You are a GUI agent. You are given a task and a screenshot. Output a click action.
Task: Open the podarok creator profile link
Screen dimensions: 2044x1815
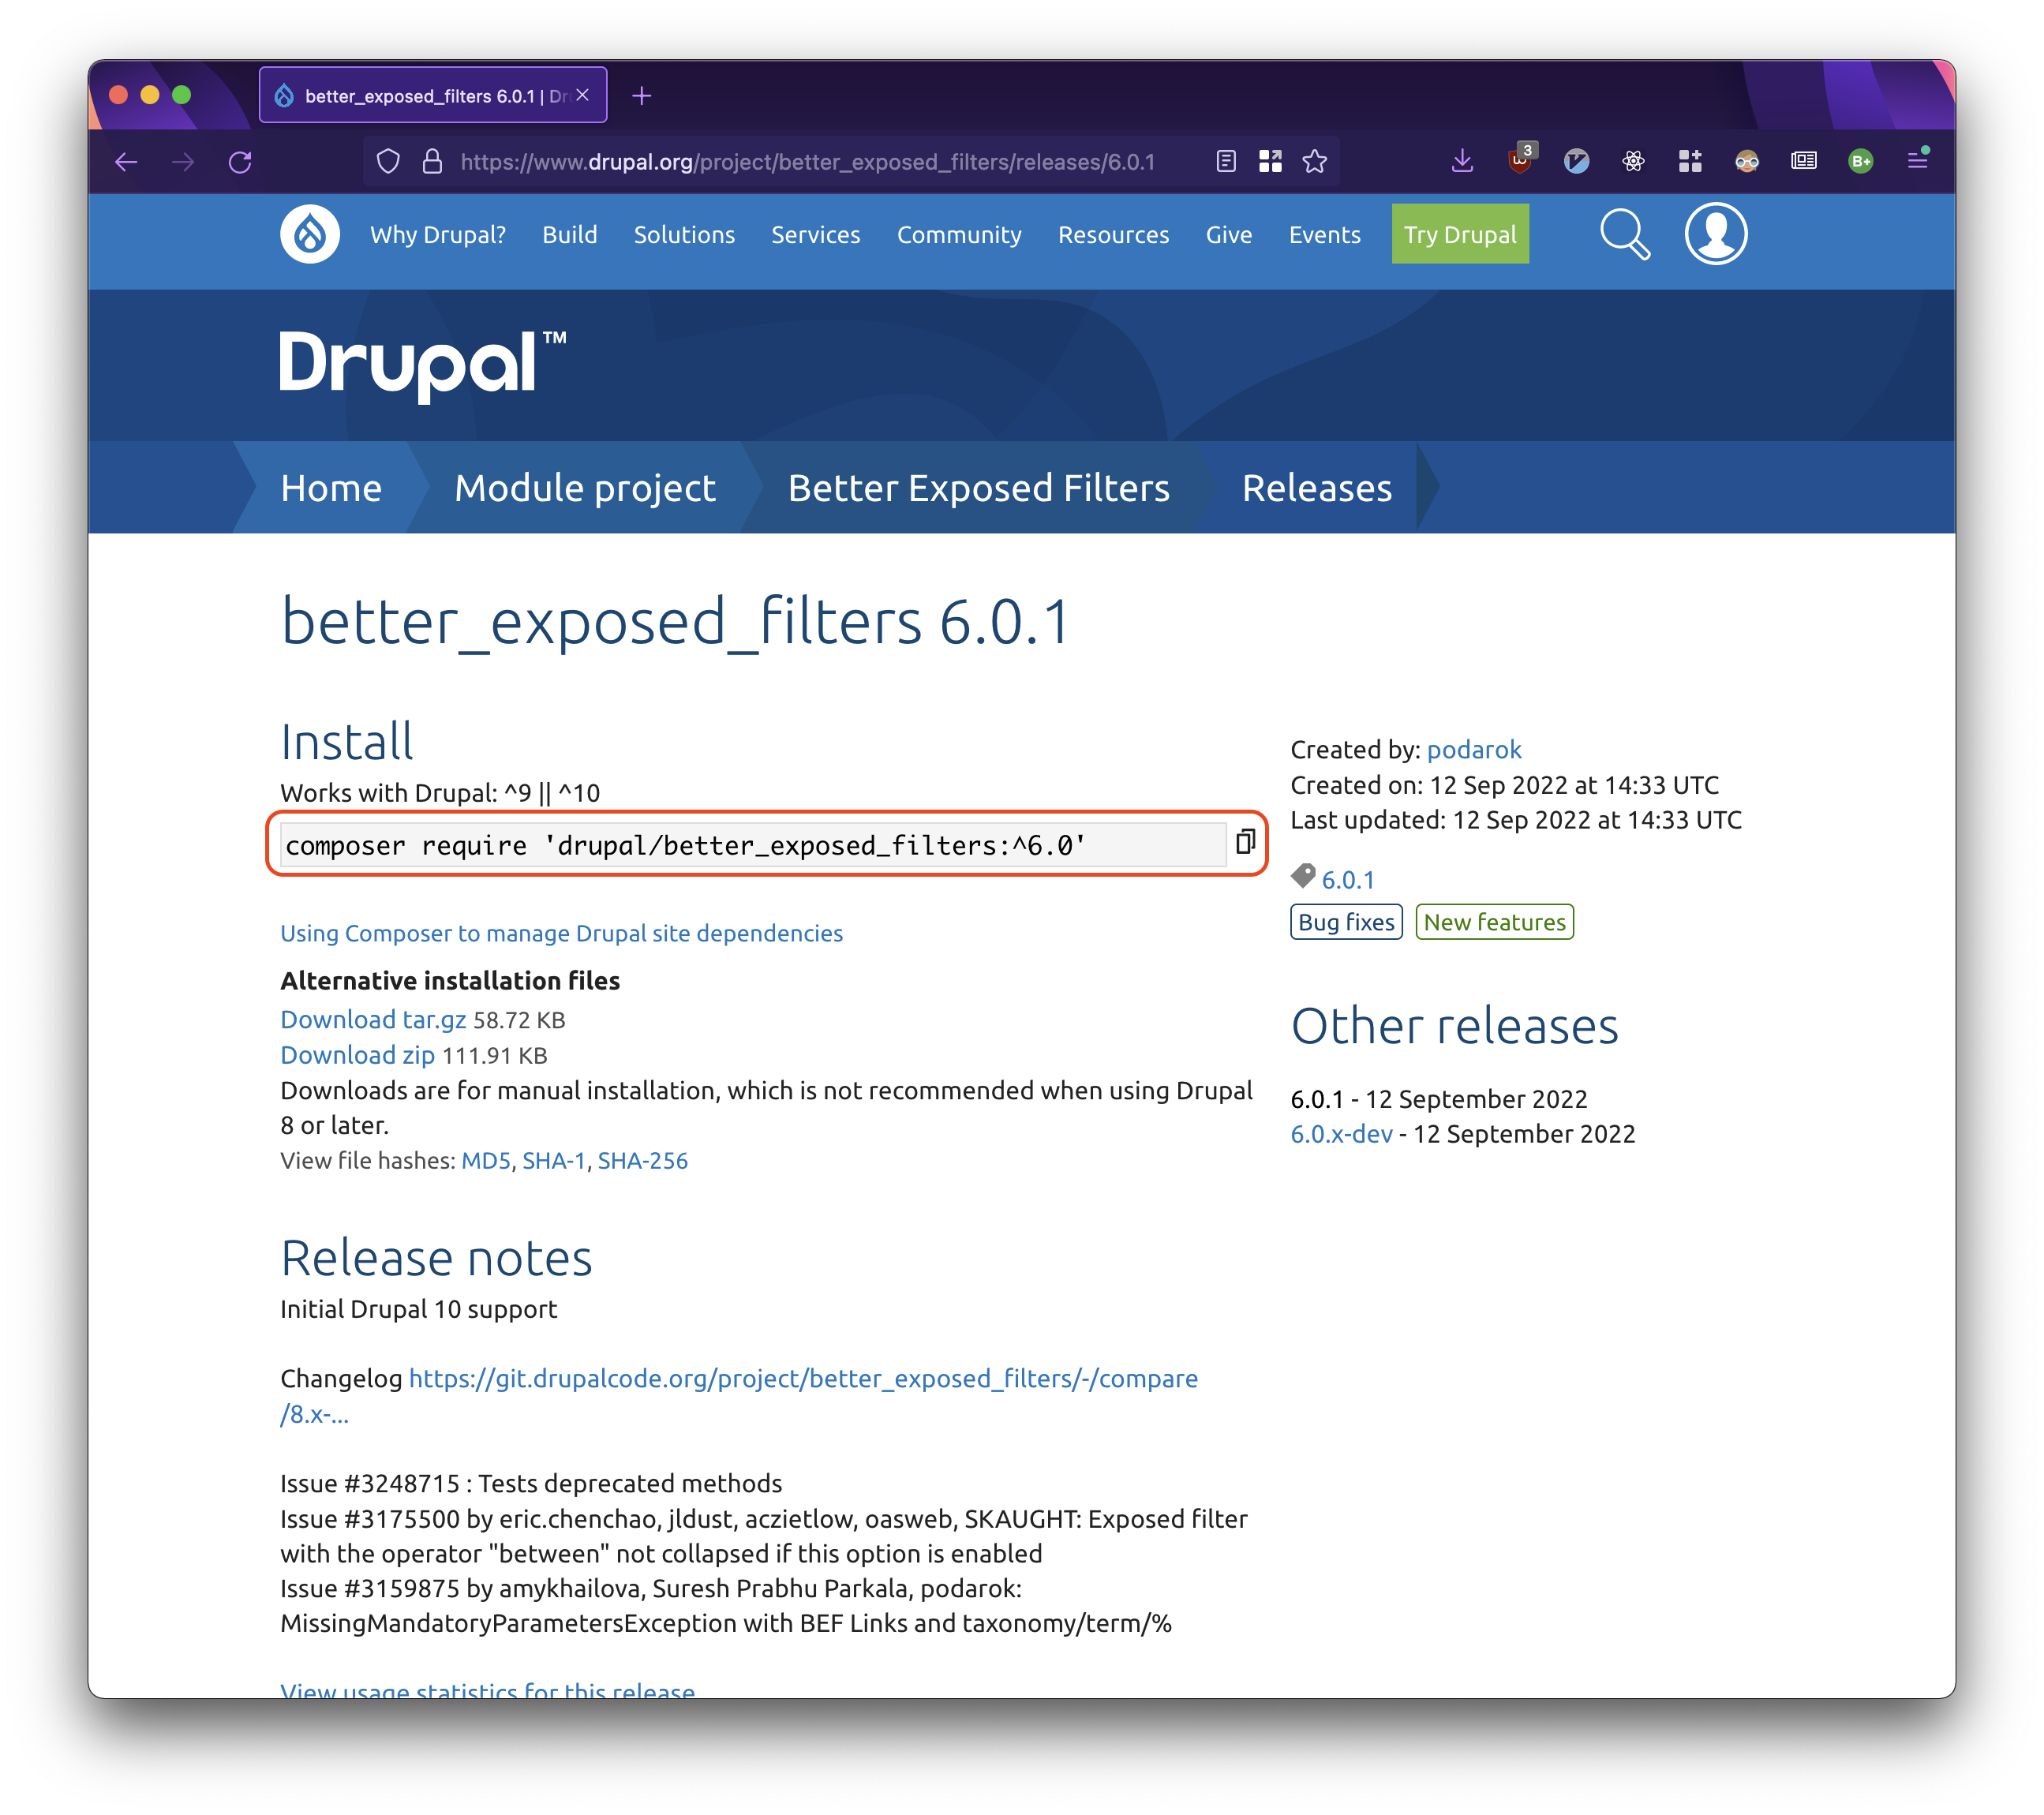pyautogui.click(x=1474, y=749)
